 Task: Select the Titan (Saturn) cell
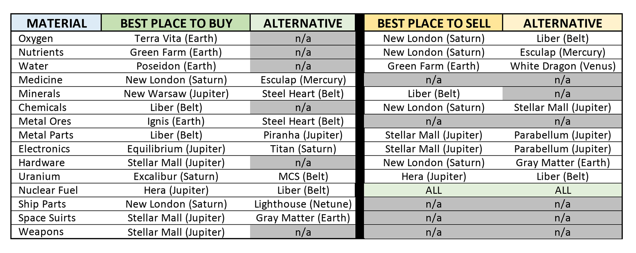pyautogui.click(x=303, y=149)
